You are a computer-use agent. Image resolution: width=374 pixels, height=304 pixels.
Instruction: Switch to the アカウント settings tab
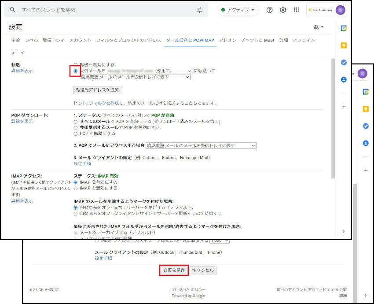(80, 41)
